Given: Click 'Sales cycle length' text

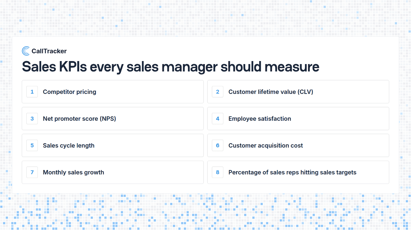Looking at the screenshot, I should click(69, 146).
